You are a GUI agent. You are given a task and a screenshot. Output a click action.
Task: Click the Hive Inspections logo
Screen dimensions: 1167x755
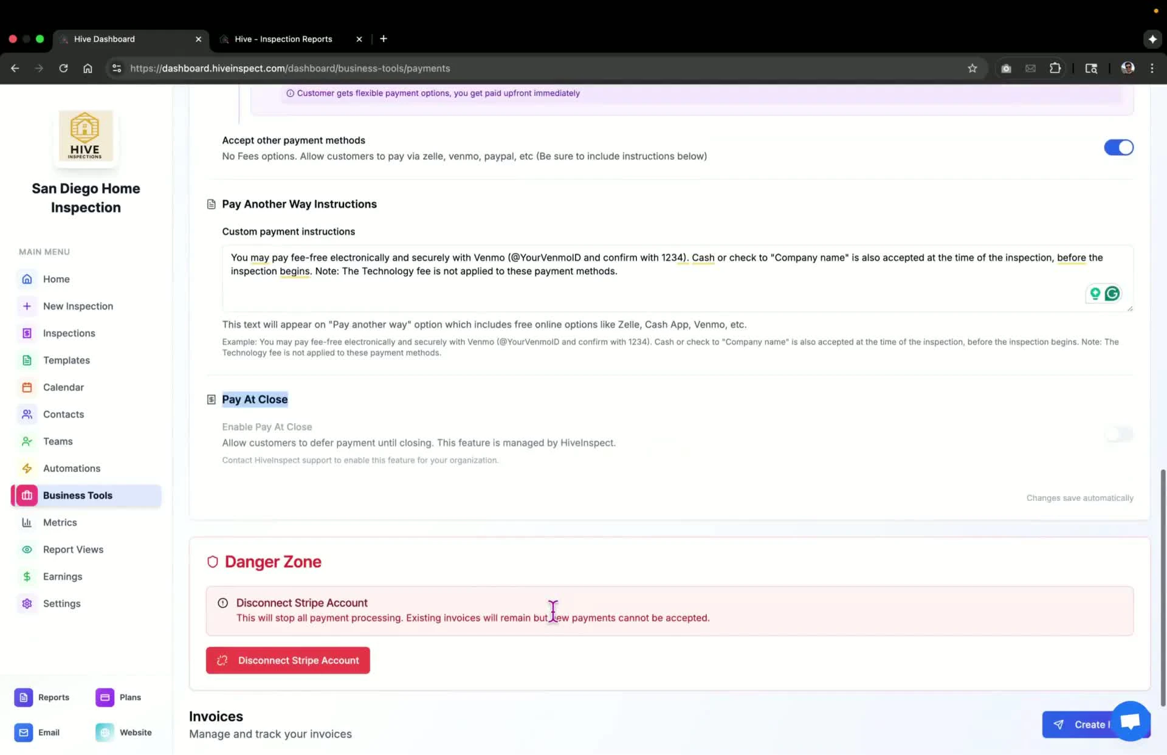pyautogui.click(x=85, y=136)
